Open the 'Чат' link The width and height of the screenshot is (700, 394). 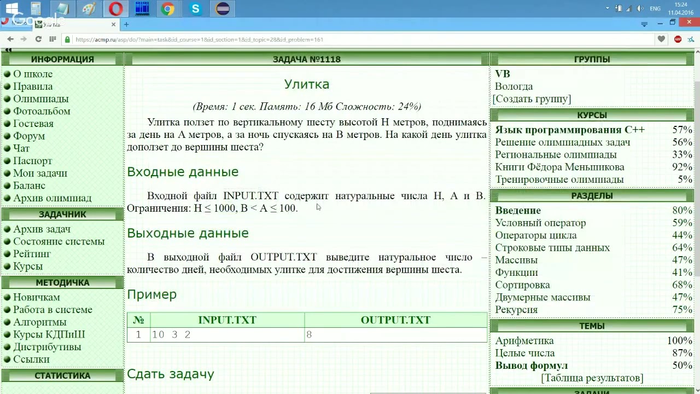[x=21, y=148]
